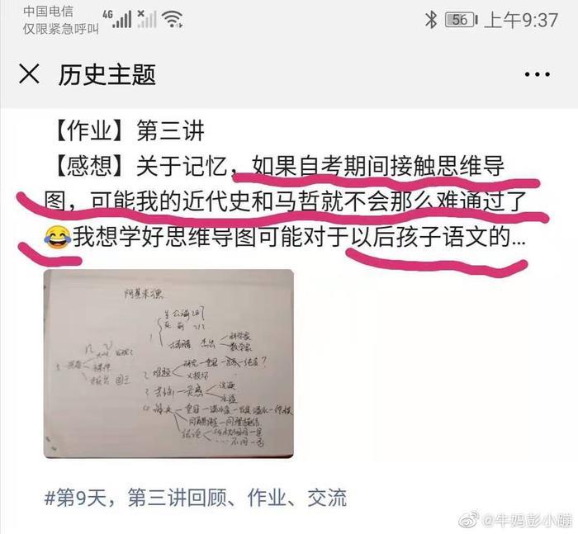Tap the clock showing 上午9:37
578x534 pixels.
click(521, 20)
